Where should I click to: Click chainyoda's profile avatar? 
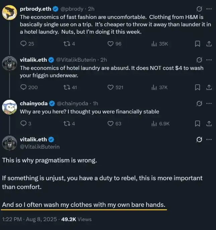pyautogui.click(x=10, y=107)
